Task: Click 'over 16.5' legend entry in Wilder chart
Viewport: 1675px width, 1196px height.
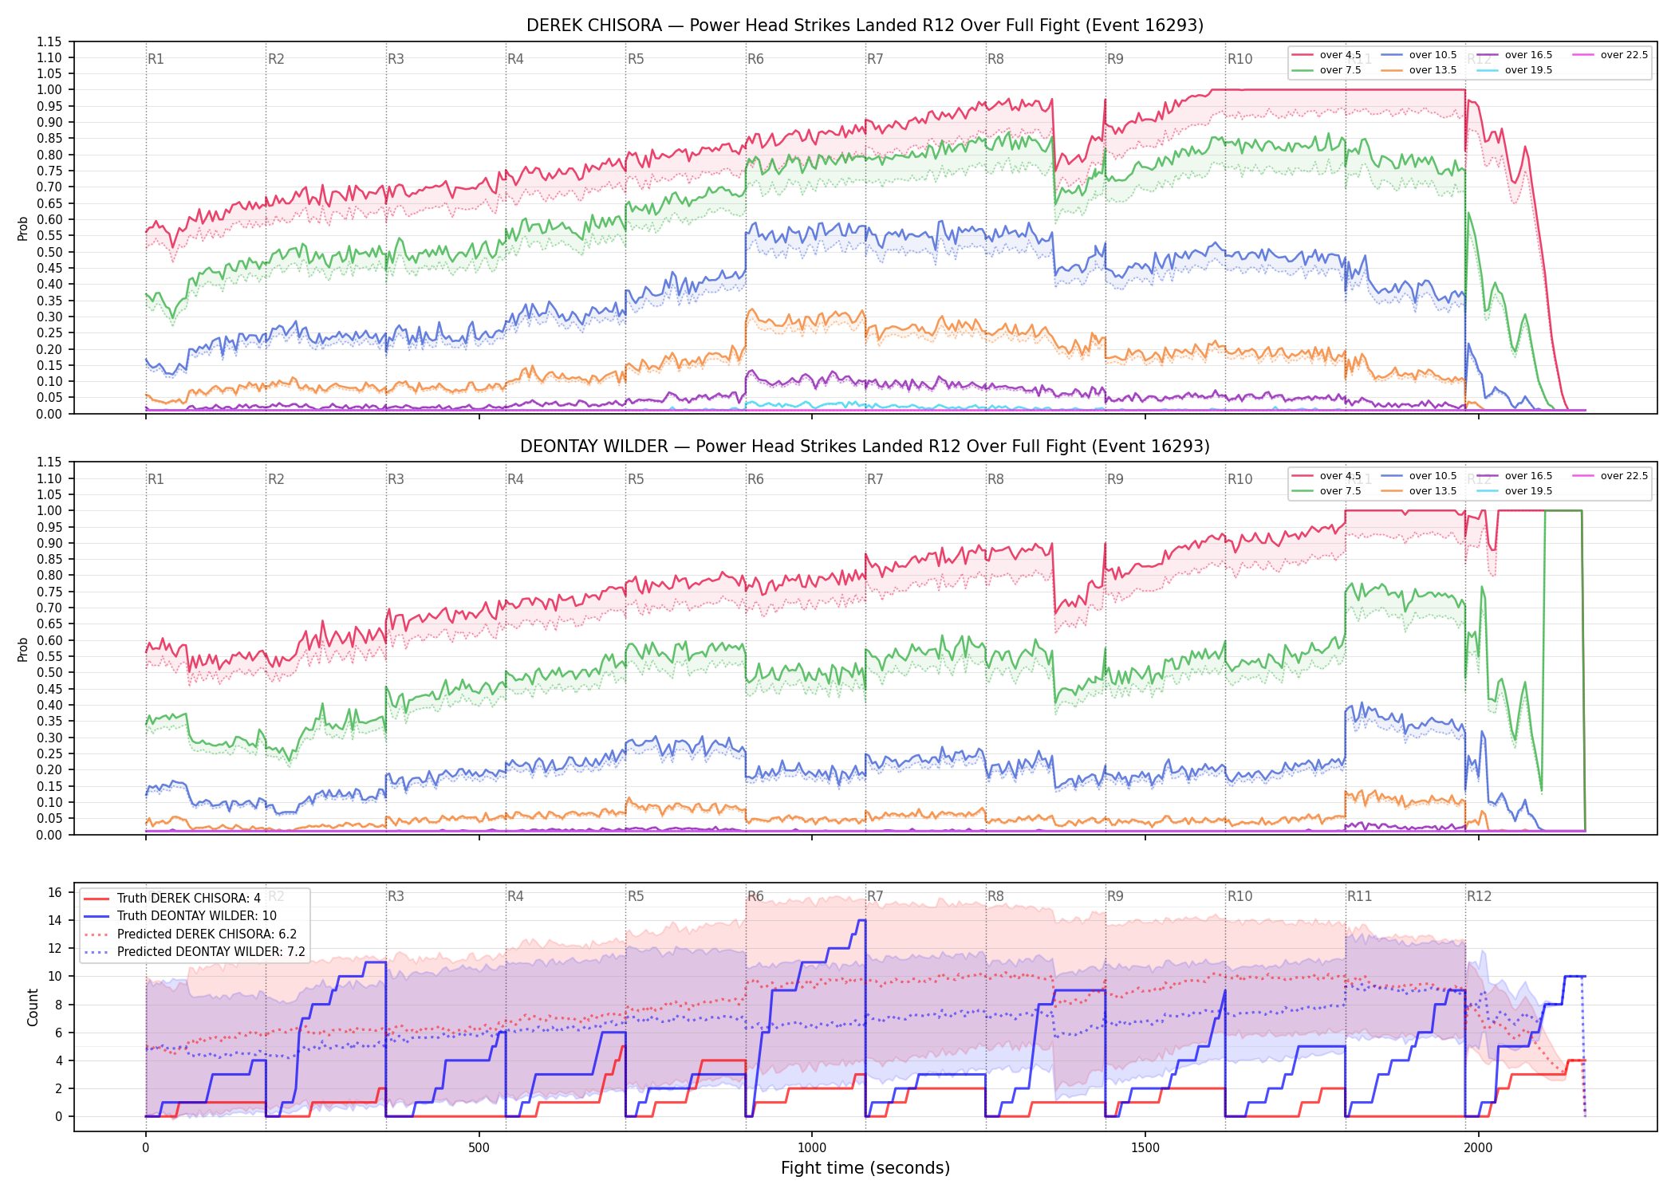Action: click(1515, 476)
